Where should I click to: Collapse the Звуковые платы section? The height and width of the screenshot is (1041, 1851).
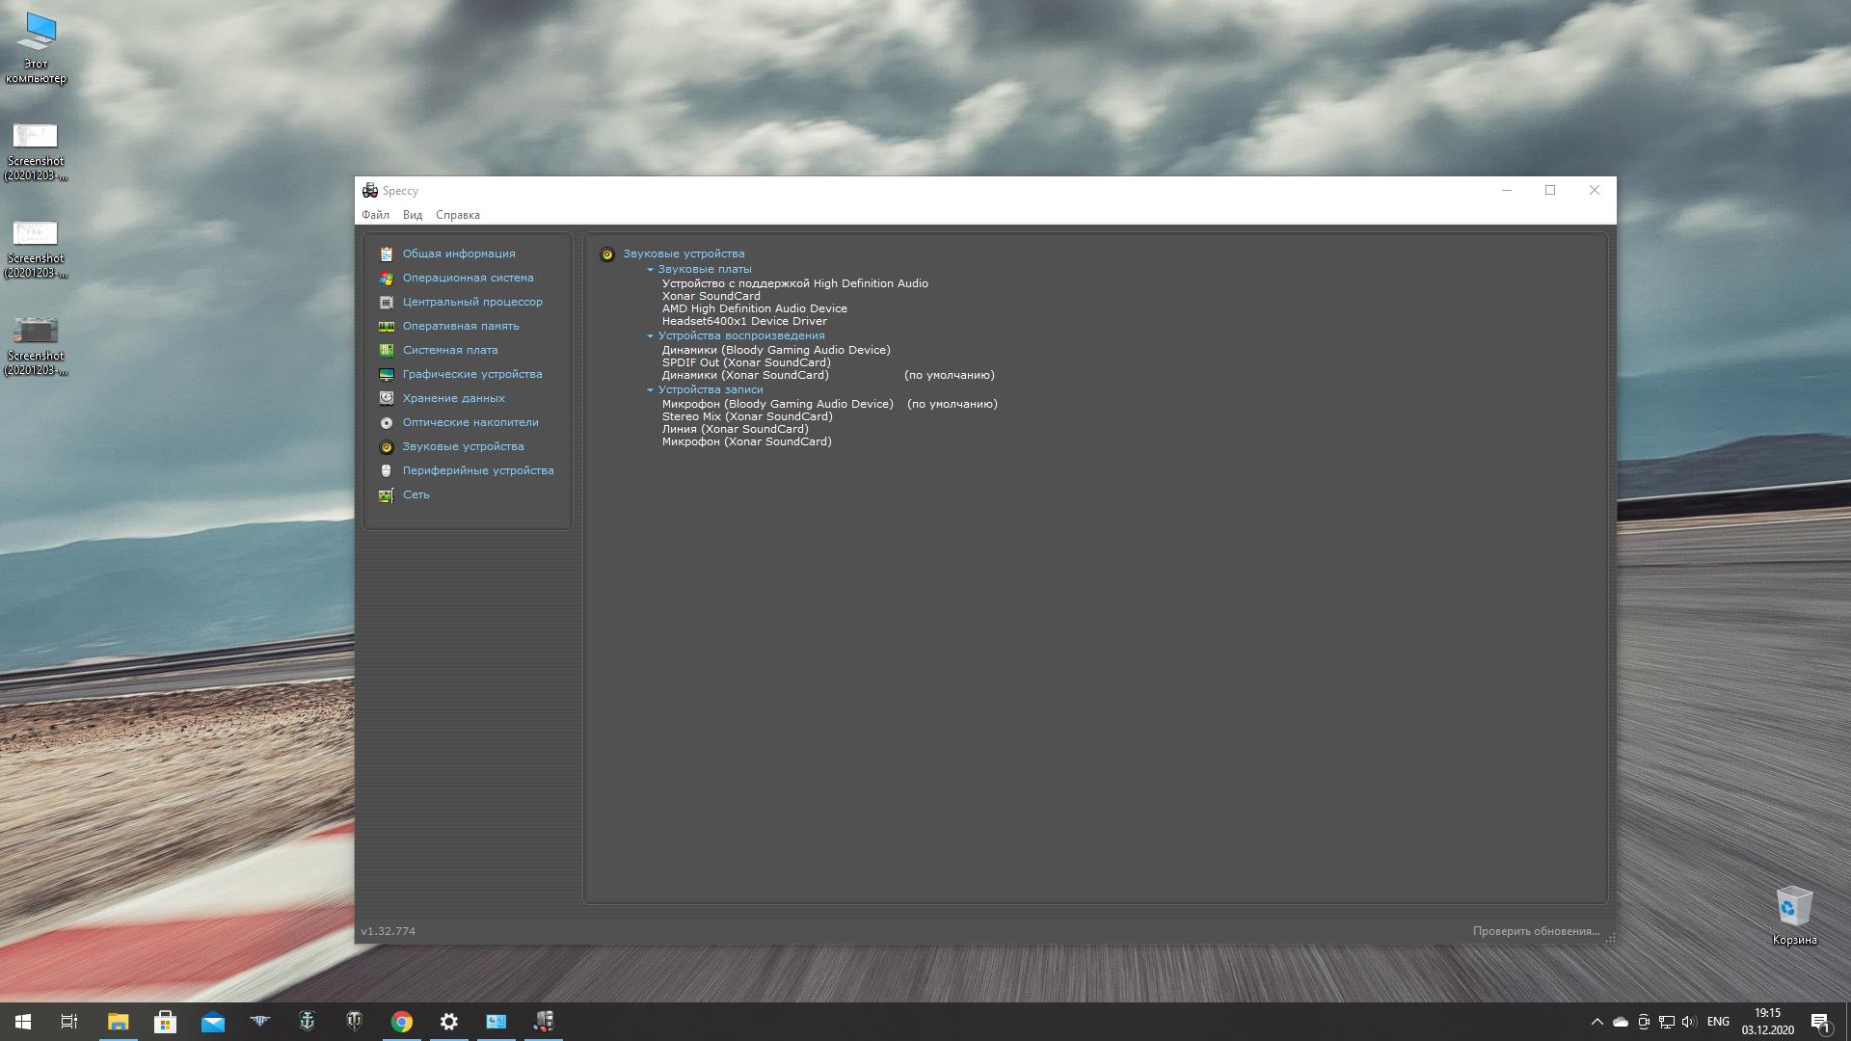650,270
